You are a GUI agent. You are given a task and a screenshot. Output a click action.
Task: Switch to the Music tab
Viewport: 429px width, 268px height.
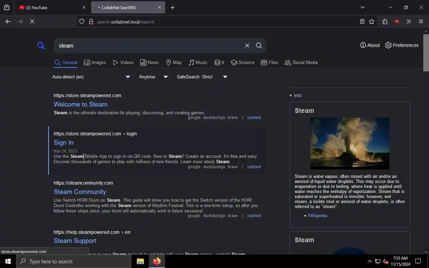point(198,63)
